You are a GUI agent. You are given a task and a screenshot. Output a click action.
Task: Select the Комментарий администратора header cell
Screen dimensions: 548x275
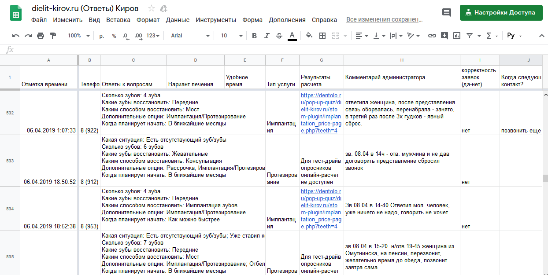402,77
